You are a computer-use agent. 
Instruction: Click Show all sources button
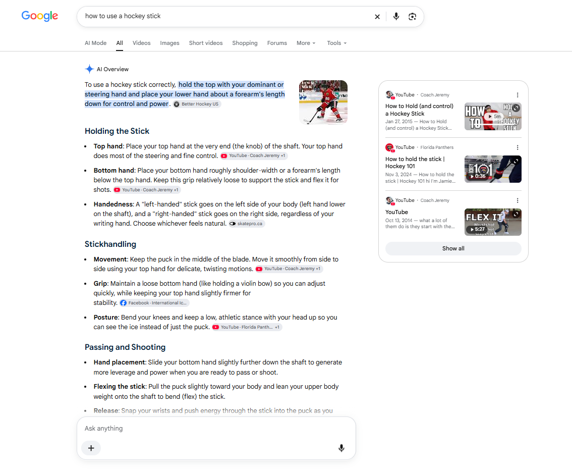pos(453,248)
